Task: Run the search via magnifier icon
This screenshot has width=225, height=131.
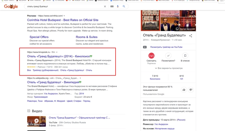Action: (x=124, y=6)
